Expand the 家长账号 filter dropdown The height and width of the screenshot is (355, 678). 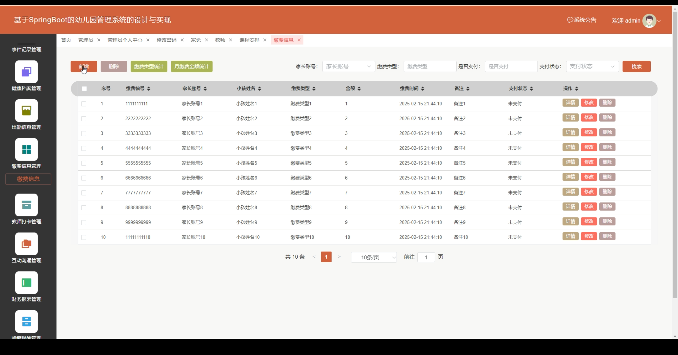tap(348, 66)
